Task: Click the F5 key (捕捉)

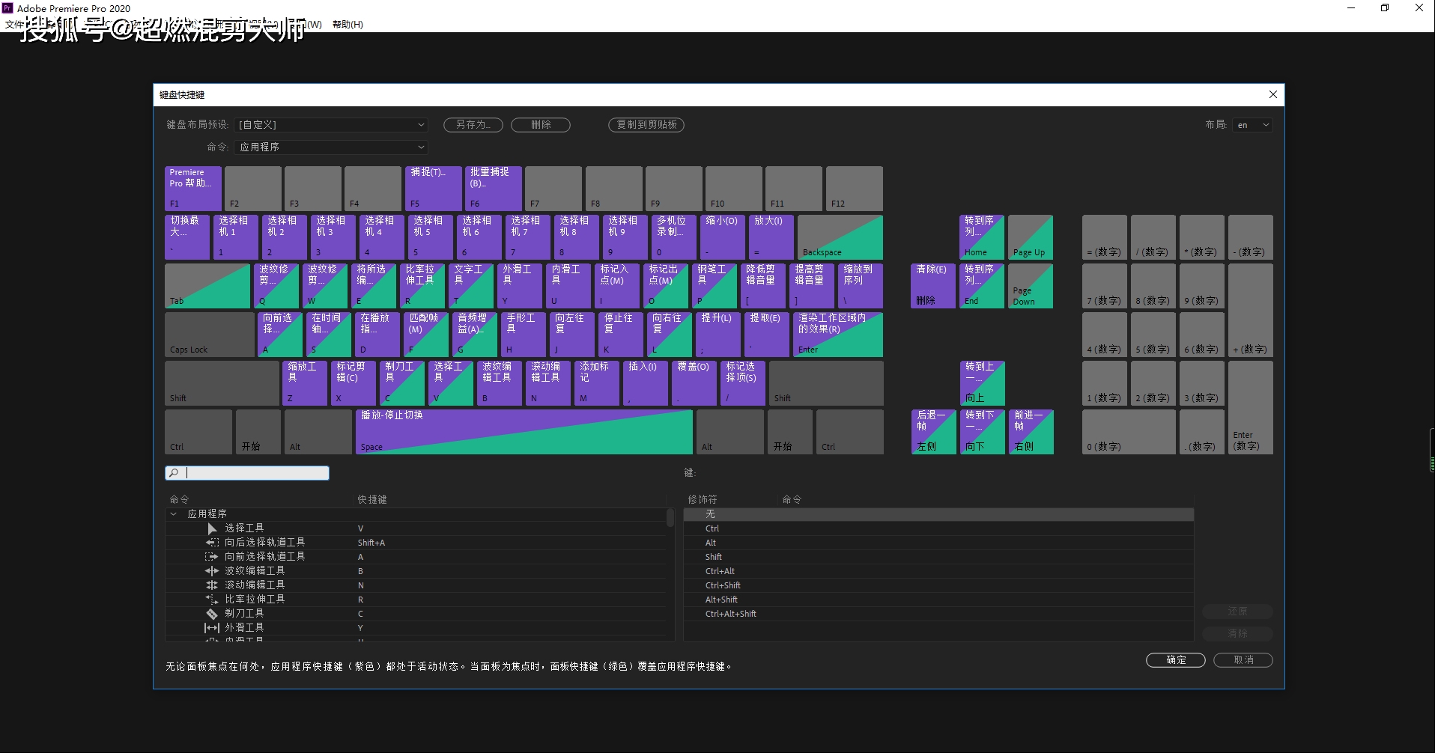Action: click(434, 189)
